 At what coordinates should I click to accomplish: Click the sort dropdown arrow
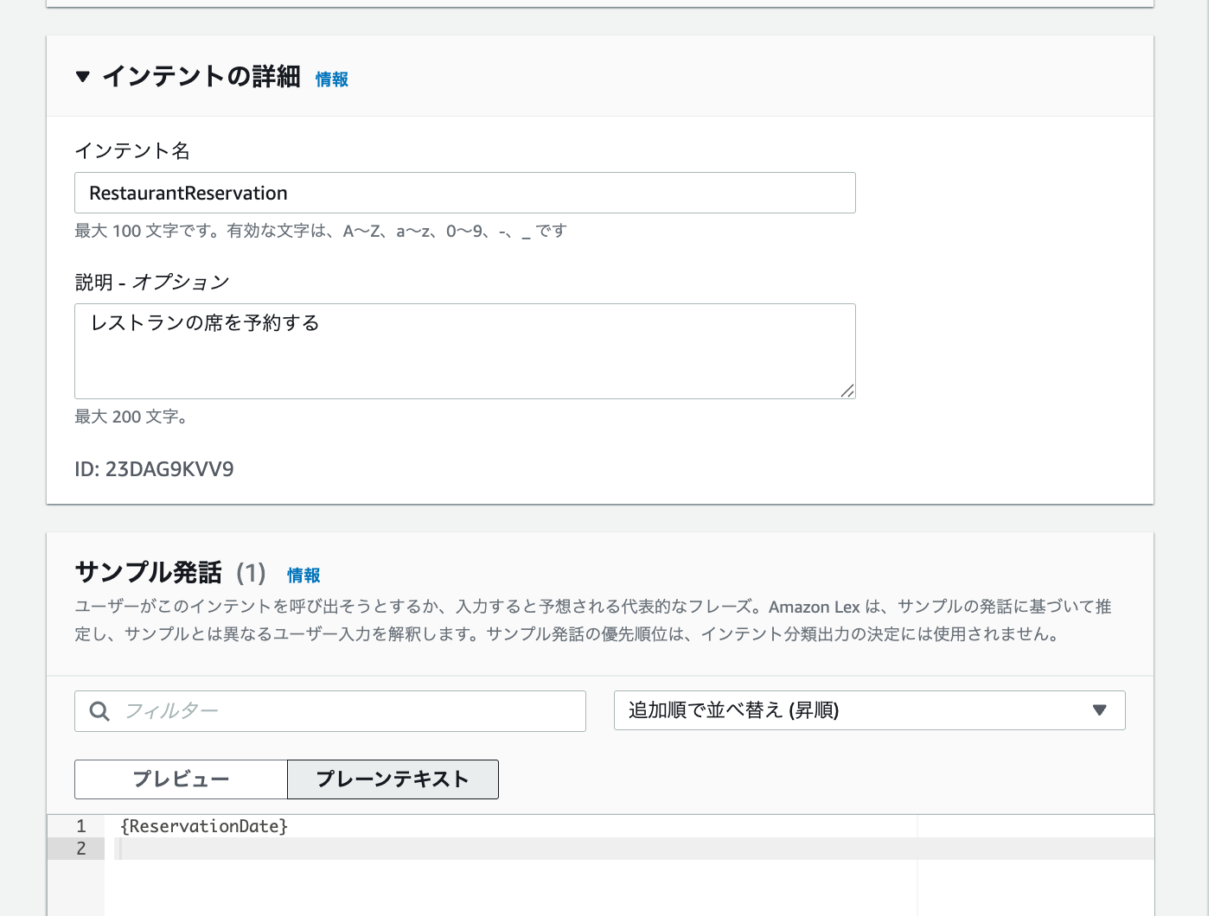click(x=1100, y=710)
